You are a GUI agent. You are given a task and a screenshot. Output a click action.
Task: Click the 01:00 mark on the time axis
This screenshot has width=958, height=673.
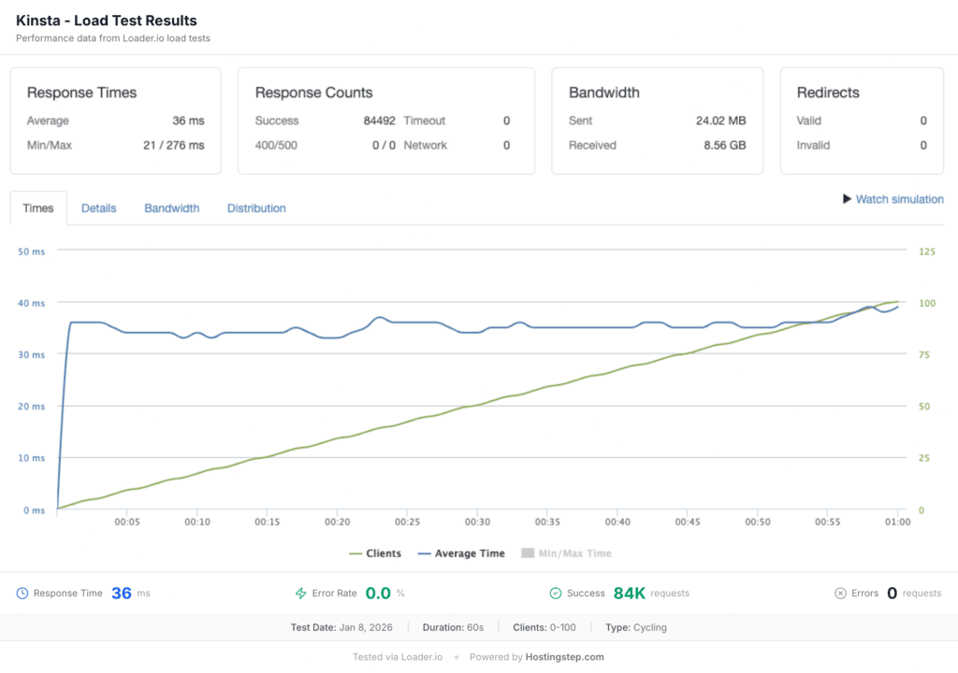coord(897,523)
